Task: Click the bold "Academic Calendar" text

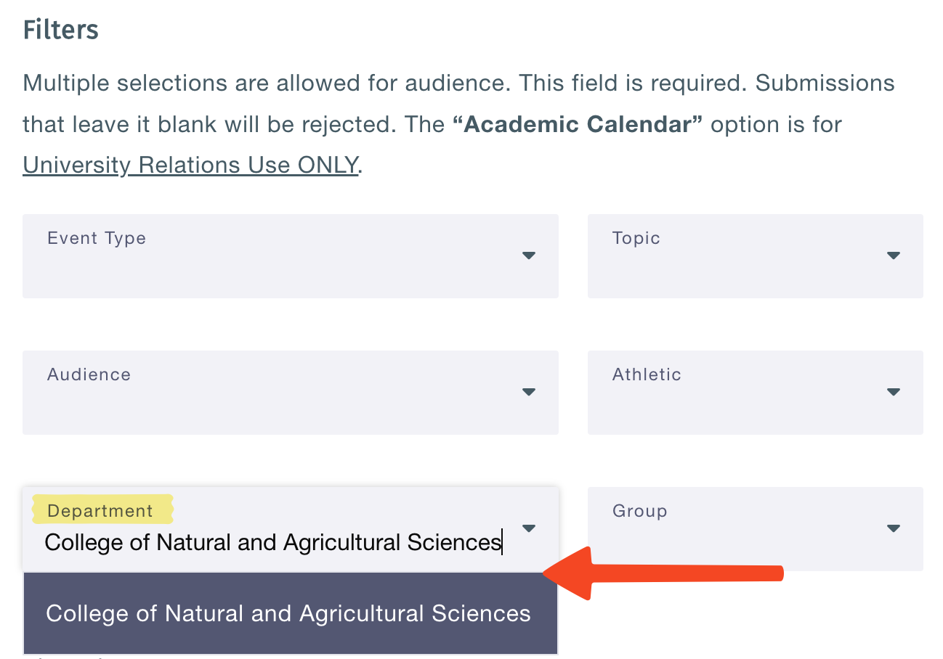Action: (x=577, y=124)
